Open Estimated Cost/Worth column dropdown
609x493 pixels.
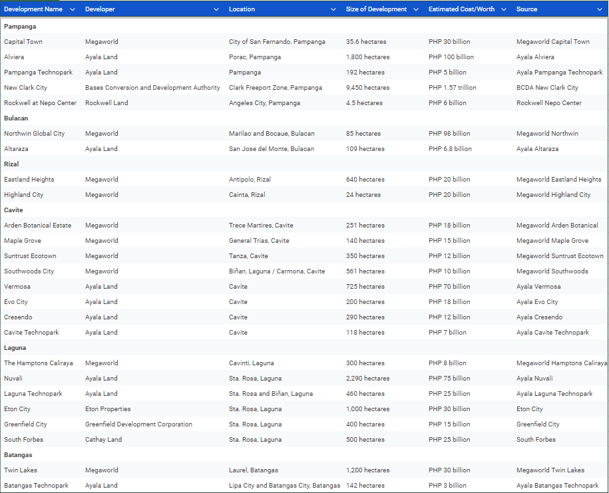pyautogui.click(x=504, y=9)
